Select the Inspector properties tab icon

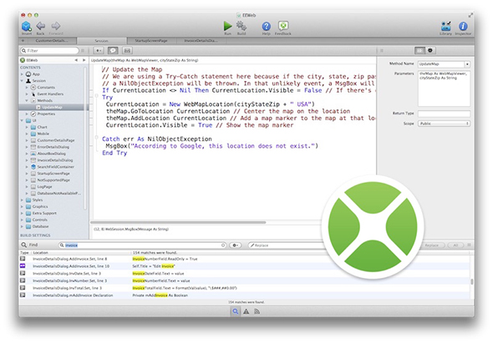point(419,50)
